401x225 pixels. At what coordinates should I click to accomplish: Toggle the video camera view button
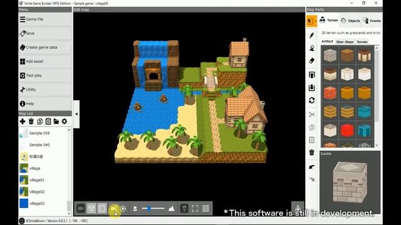pyautogui.click(x=81, y=208)
